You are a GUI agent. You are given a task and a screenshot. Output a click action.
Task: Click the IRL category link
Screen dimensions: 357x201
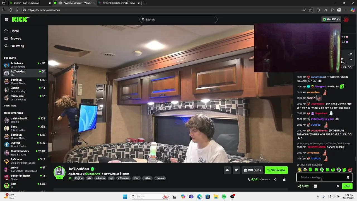pos(70,178)
